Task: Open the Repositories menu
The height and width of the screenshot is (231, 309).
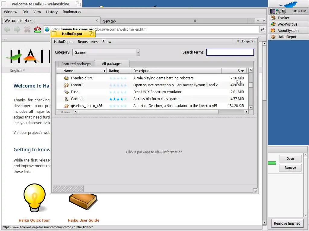Action: 88,42
